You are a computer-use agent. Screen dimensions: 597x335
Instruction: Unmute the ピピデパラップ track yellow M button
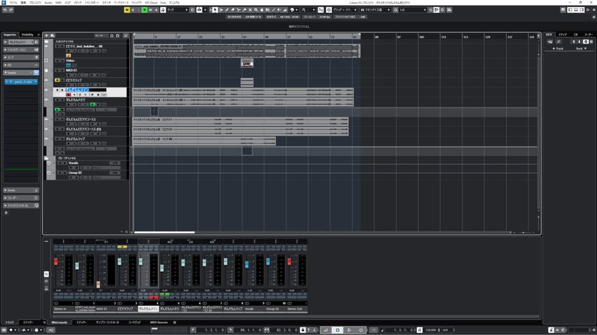(57, 80)
